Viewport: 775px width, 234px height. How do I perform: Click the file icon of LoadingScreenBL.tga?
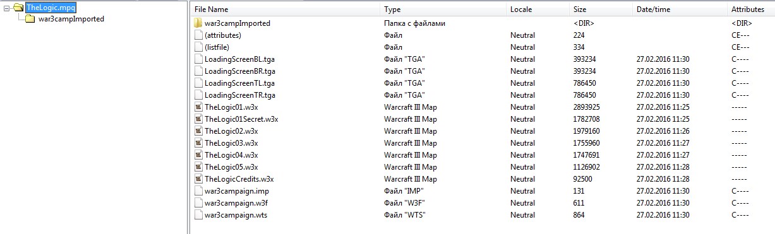pyautogui.click(x=198, y=59)
